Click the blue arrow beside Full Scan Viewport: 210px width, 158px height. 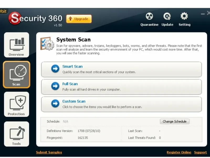55,86
